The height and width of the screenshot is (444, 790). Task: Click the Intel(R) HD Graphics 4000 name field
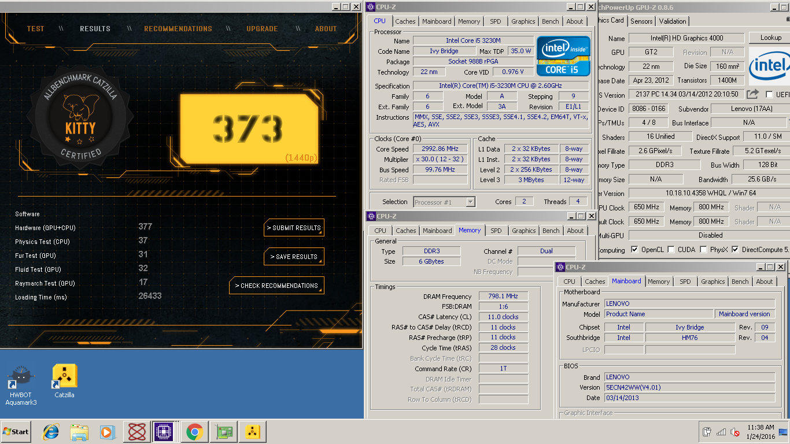point(686,38)
